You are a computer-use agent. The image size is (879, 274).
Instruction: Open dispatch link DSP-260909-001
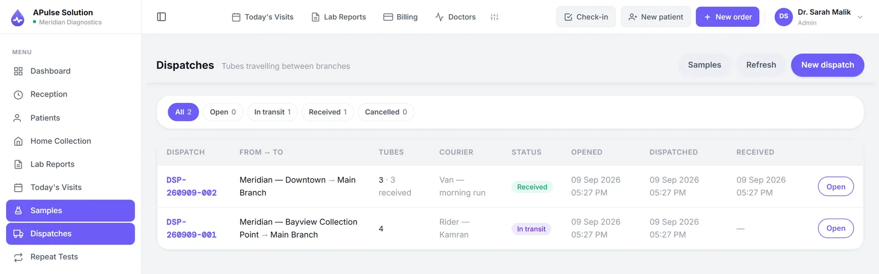click(x=192, y=229)
